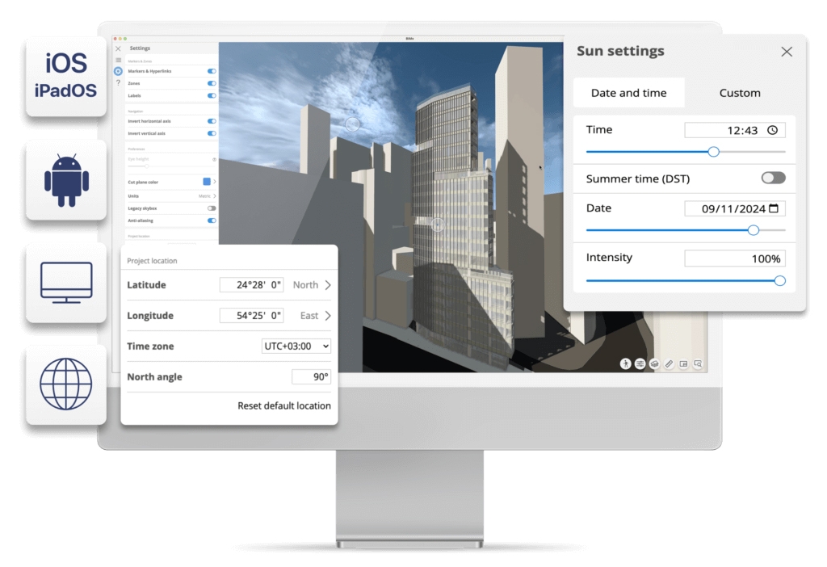Click the blue settings gear icon

[x=118, y=71]
